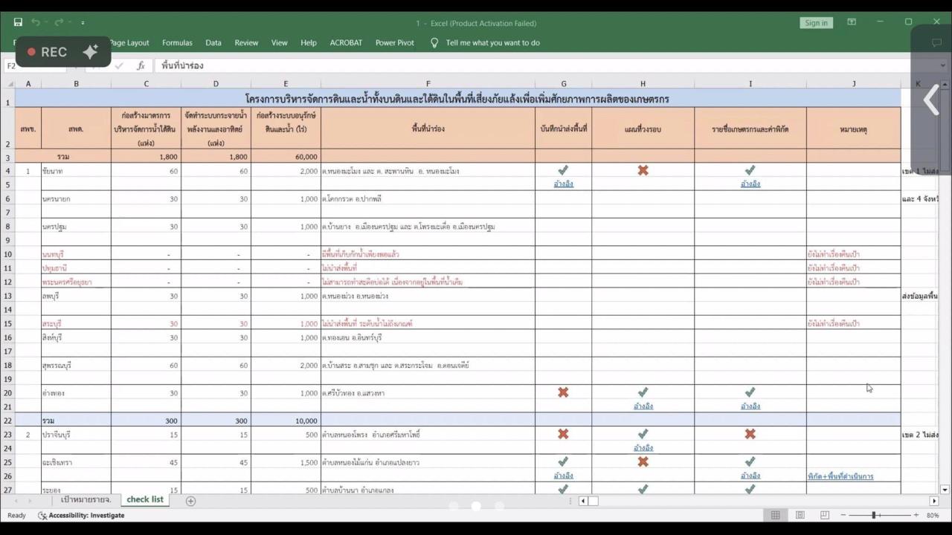Switch to Page Layout view icon
The image size is (952, 535).
pos(800,515)
